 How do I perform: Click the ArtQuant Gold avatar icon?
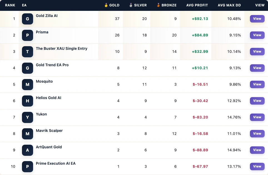pyautogui.click(x=27, y=150)
